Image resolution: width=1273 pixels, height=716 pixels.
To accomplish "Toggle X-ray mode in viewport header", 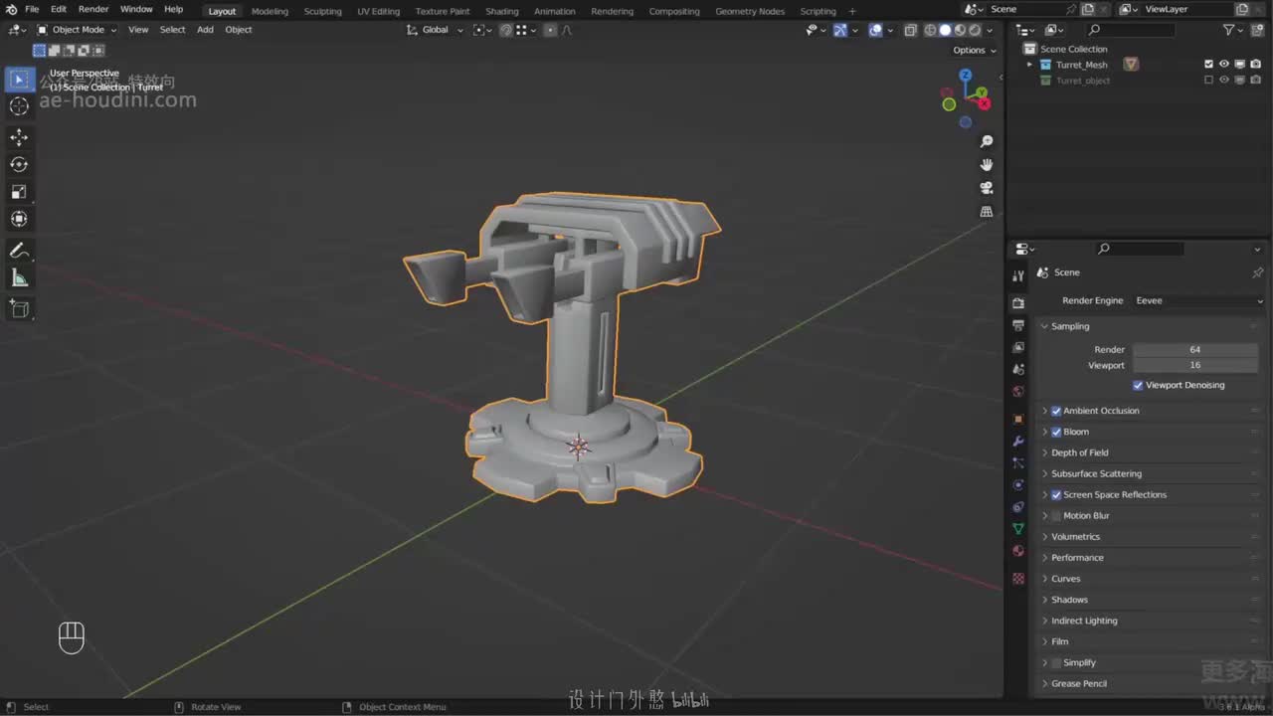I will [910, 30].
